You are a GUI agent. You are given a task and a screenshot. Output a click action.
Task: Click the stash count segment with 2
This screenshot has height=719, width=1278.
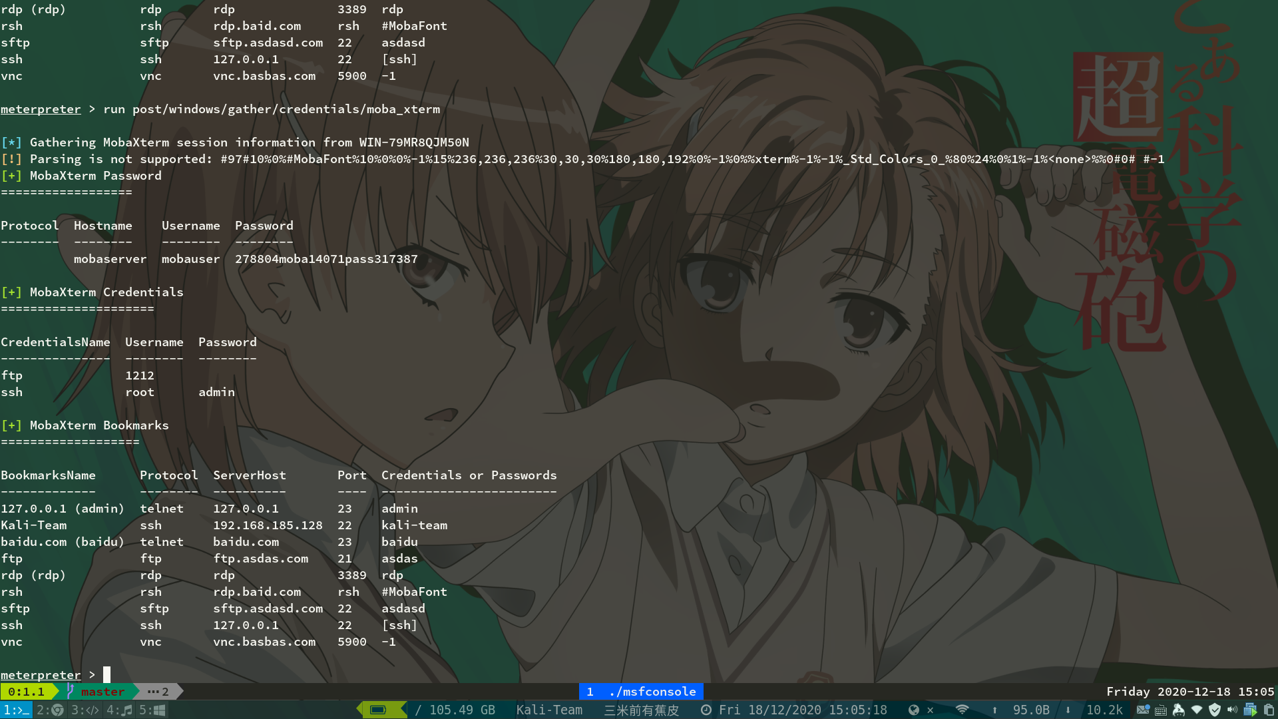pos(158,692)
